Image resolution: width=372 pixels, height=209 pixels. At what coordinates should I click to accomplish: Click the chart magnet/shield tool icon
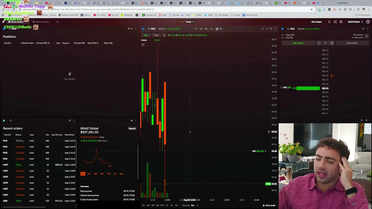point(221,29)
